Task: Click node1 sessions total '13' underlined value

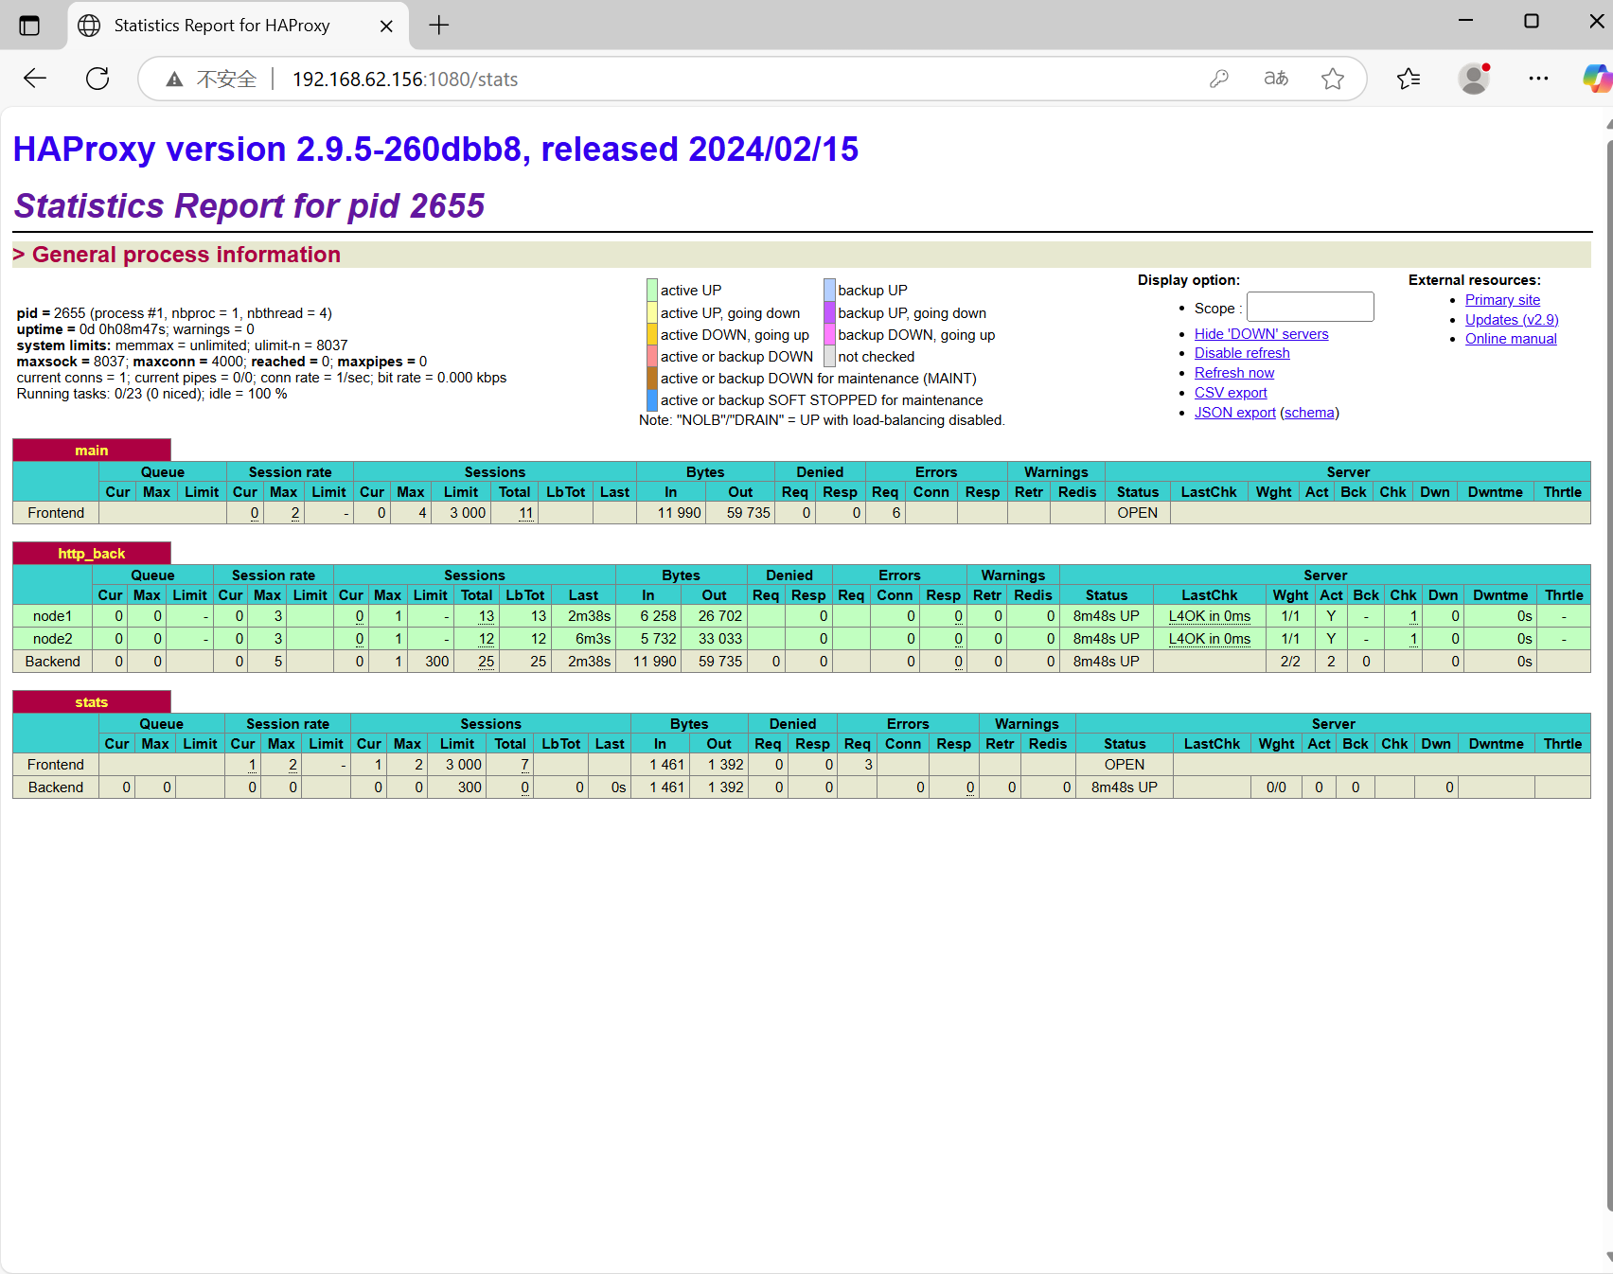Action: [x=487, y=616]
